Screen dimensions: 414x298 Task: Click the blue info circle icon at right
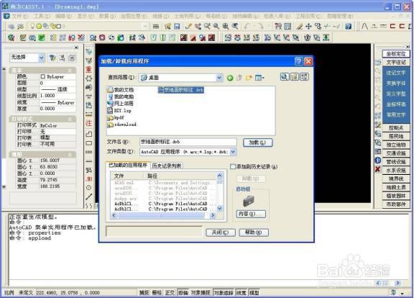377,161
